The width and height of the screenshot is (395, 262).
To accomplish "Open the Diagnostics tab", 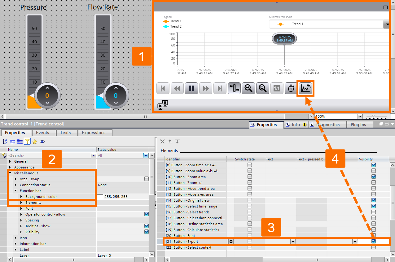I will 327,124.
